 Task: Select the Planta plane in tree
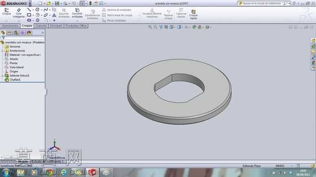pyautogui.click(x=13, y=63)
